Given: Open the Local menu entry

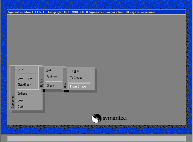Looking at the screenshot, I should click(21, 69).
